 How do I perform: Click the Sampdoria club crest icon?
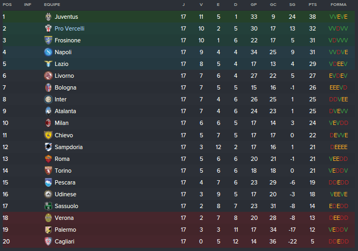tap(48, 147)
